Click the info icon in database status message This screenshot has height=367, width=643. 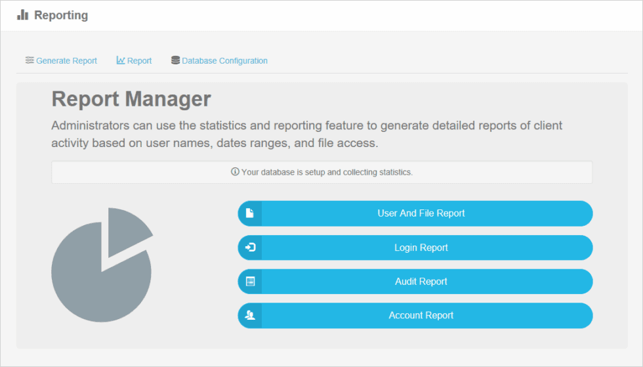235,171
